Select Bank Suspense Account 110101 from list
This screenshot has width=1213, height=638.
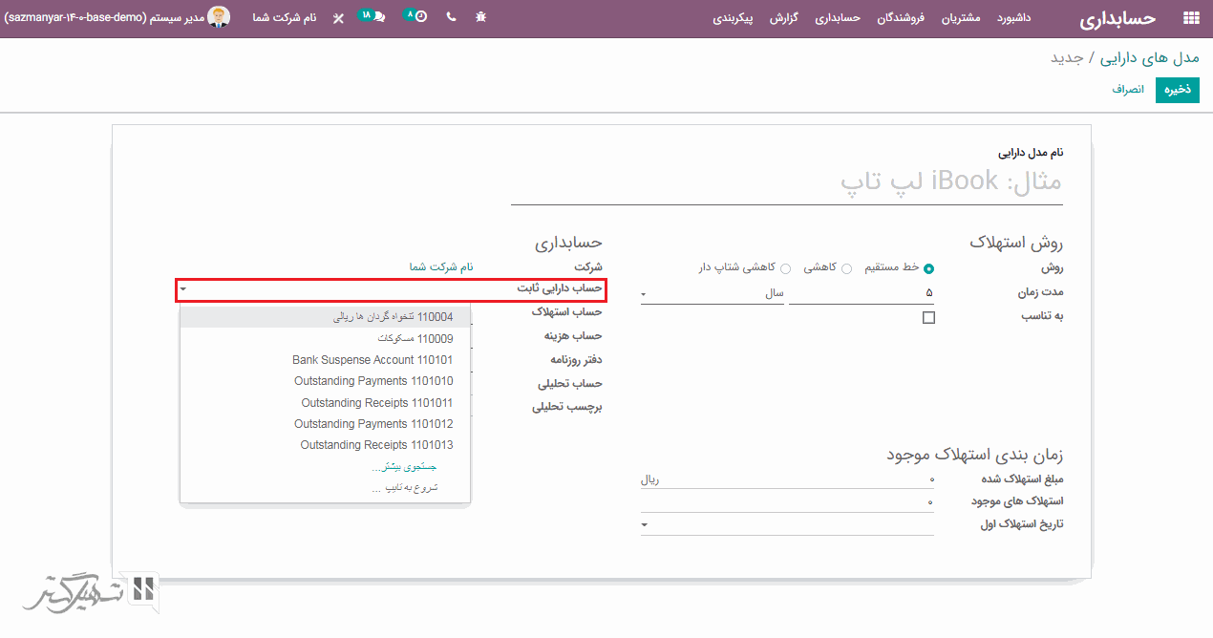click(372, 360)
